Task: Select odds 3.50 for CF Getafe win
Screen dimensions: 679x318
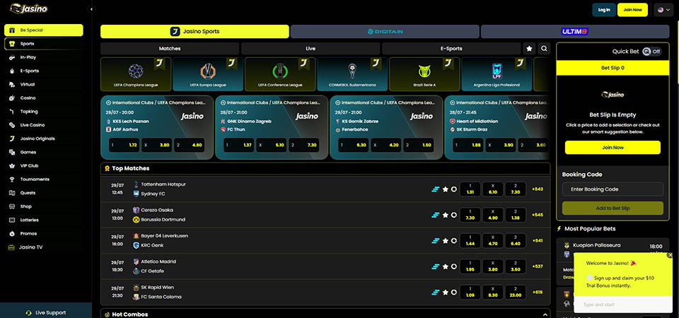Action: [x=516, y=266]
